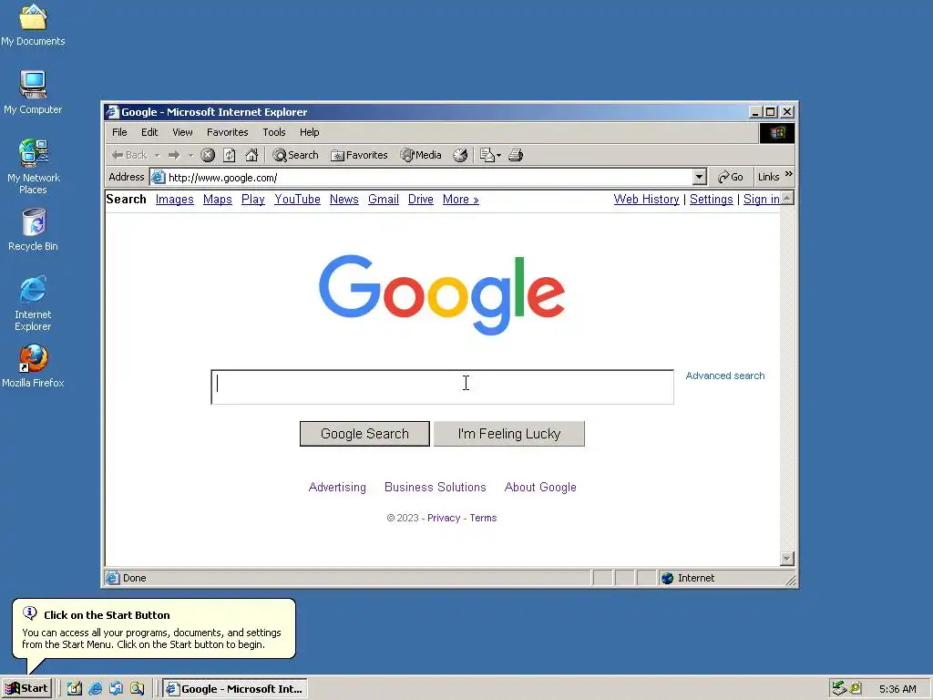Click the Sign in link
Viewport: 933px width, 700px height.
(x=761, y=200)
